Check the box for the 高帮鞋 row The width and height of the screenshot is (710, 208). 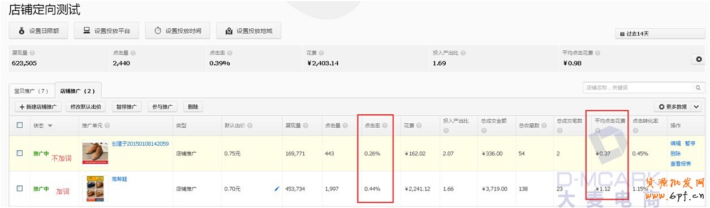tap(20, 188)
